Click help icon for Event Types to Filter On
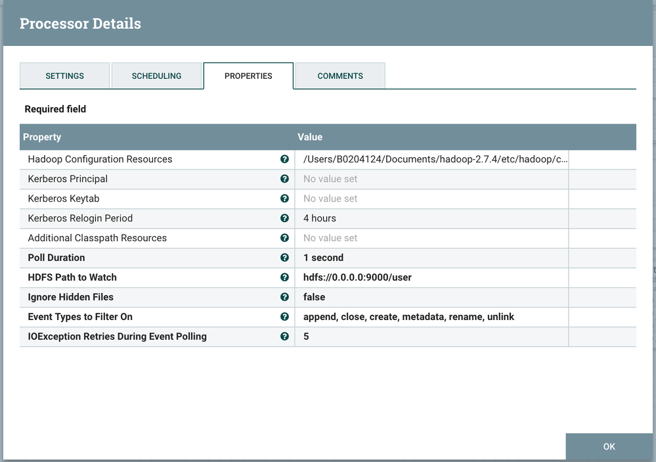This screenshot has height=462, width=656. point(284,317)
